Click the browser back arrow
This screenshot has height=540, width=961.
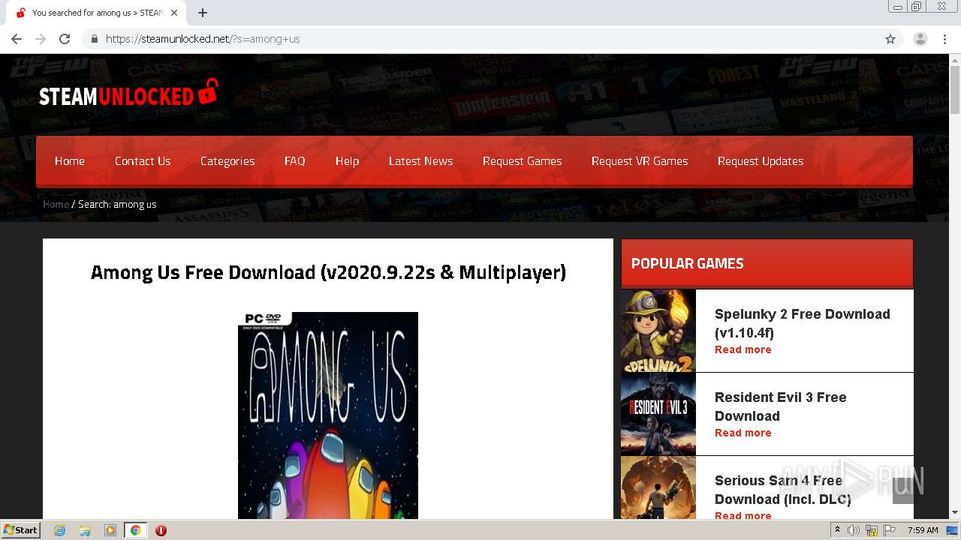[17, 39]
